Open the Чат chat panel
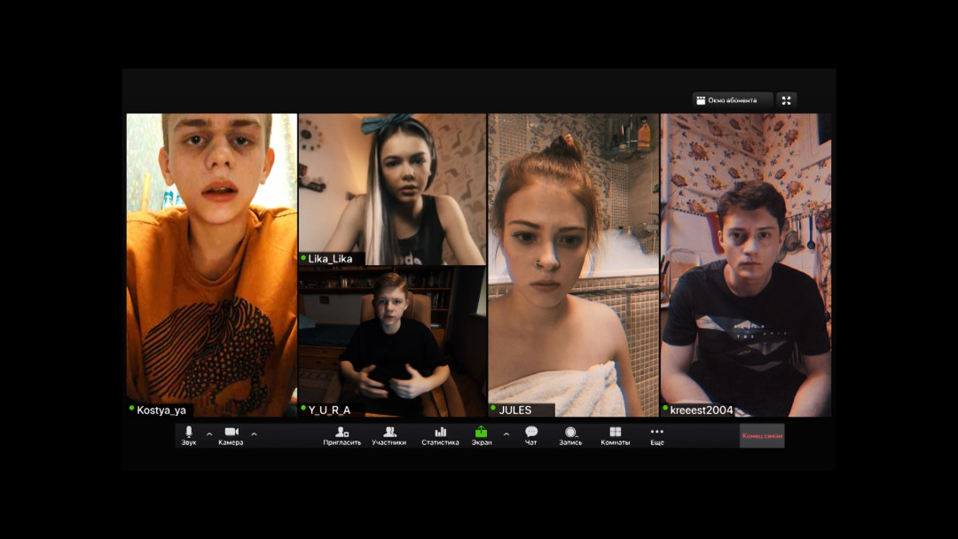The width and height of the screenshot is (958, 539). [x=530, y=432]
